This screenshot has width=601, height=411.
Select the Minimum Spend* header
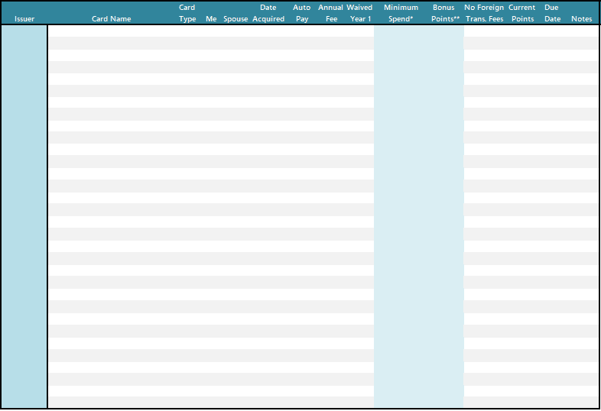(401, 13)
